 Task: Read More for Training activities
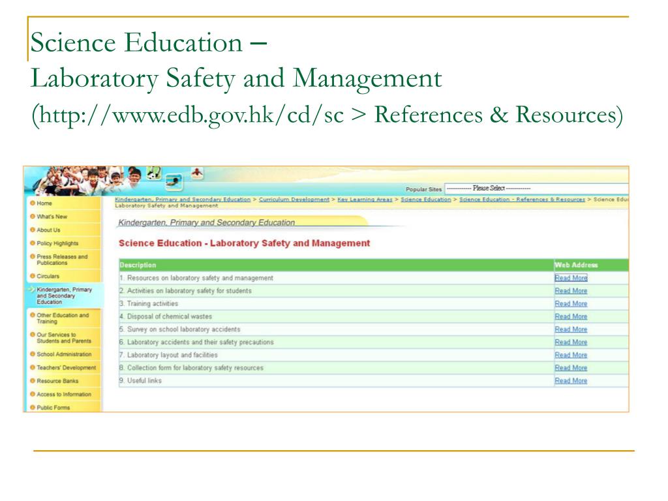tap(571, 303)
